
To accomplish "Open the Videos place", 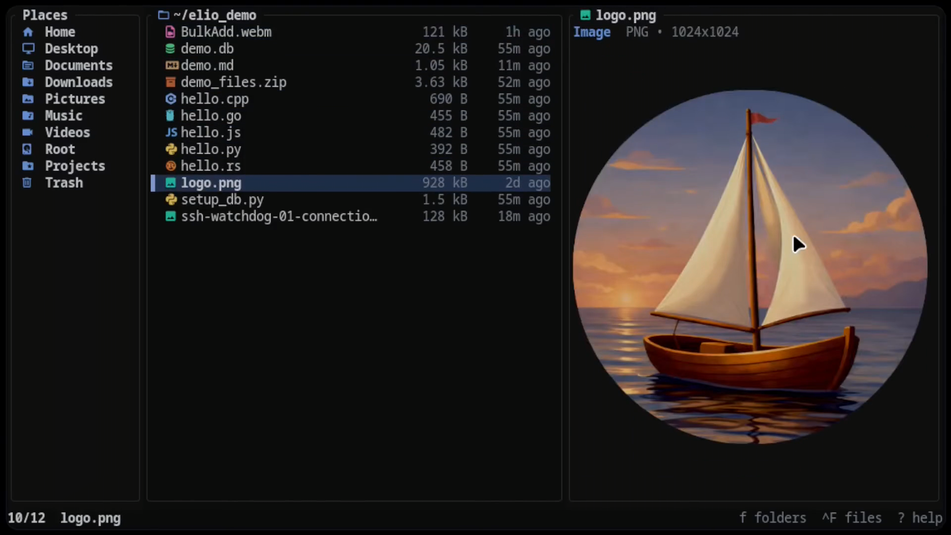I will (67, 133).
